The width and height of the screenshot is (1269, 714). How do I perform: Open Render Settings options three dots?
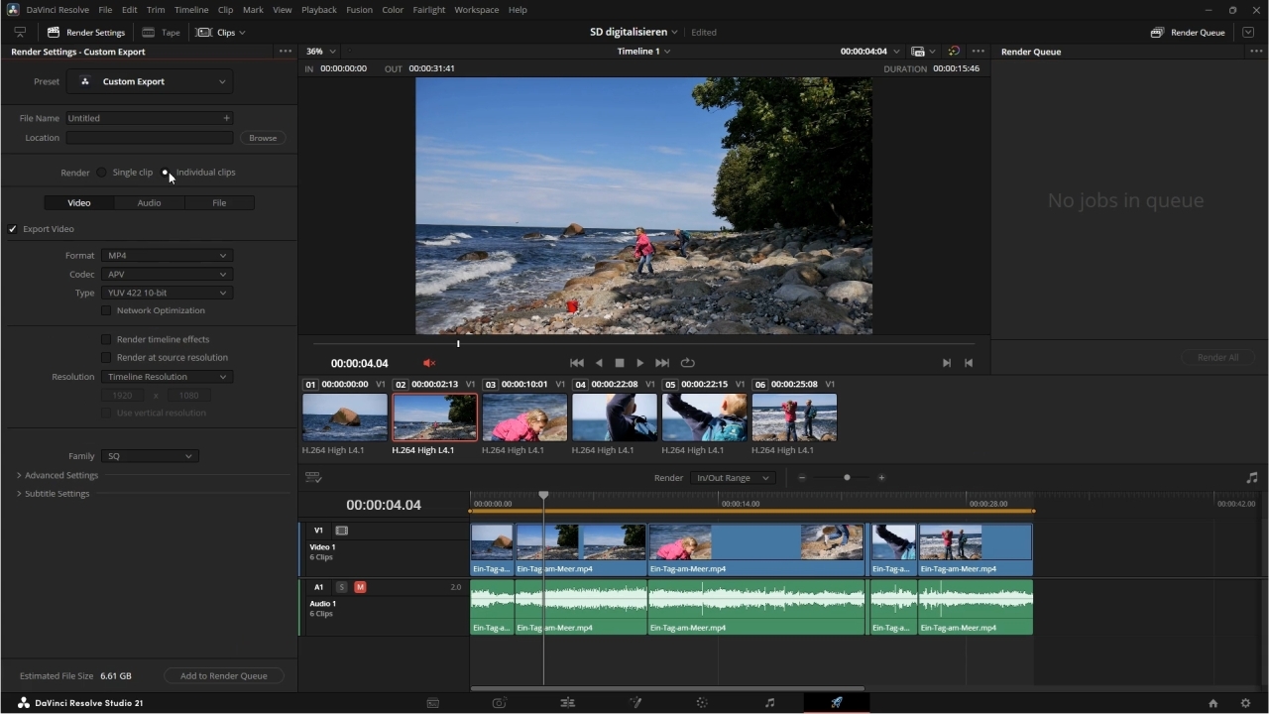click(286, 52)
